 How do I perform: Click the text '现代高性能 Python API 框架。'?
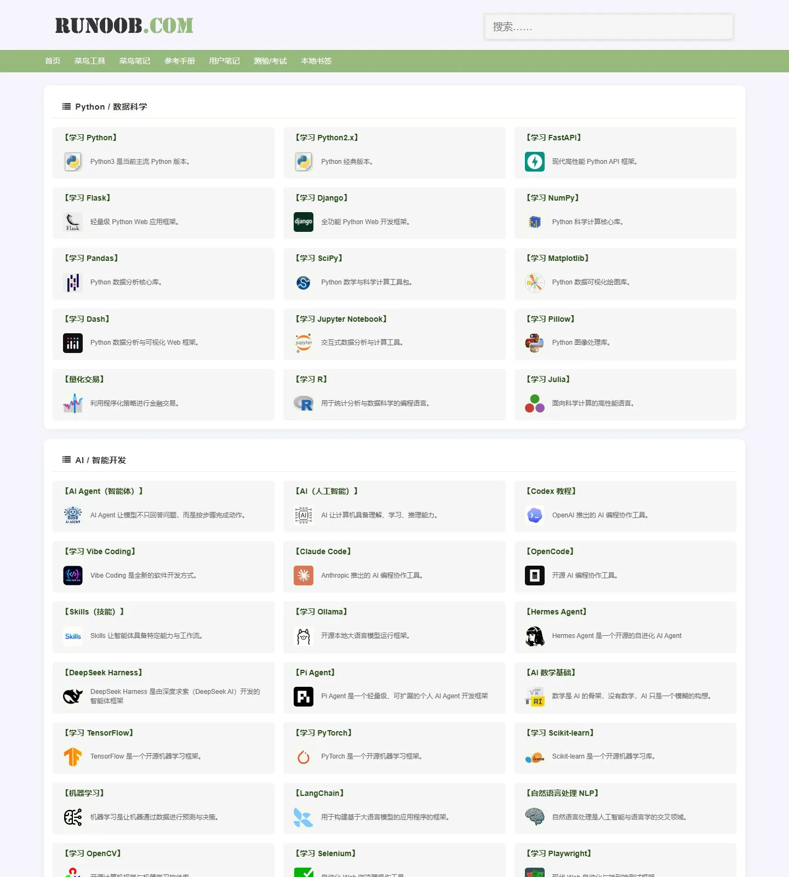595,162
